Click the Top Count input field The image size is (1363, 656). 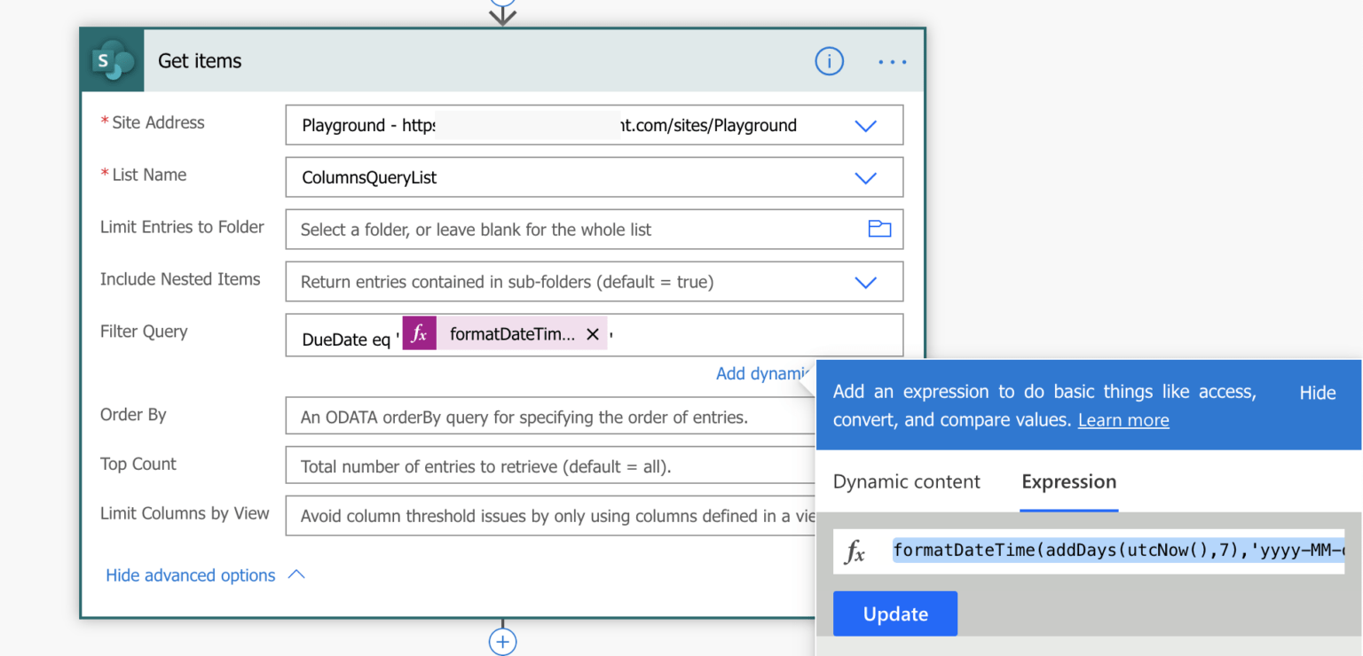(550, 466)
